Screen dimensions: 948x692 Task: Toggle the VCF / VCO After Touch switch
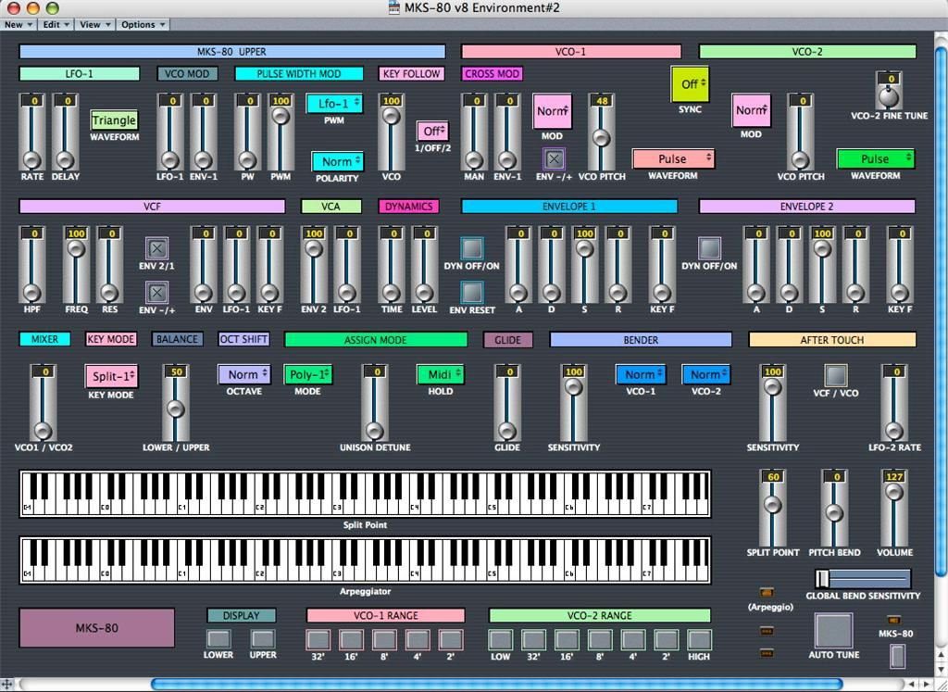point(836,375)
